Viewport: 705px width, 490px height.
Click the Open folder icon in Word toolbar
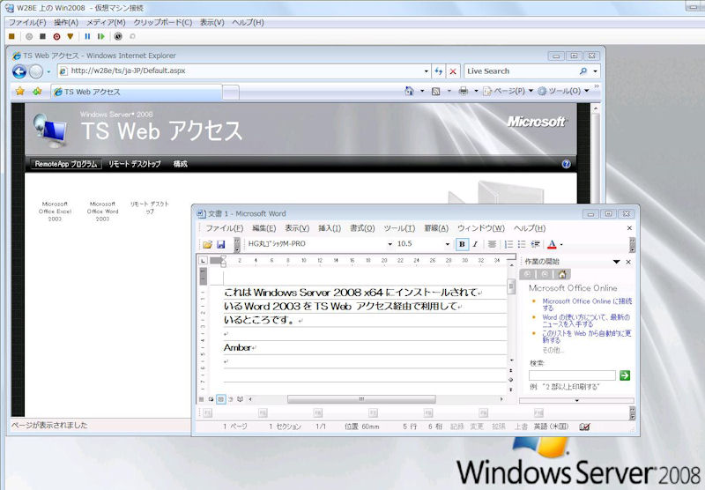[207, 244]
